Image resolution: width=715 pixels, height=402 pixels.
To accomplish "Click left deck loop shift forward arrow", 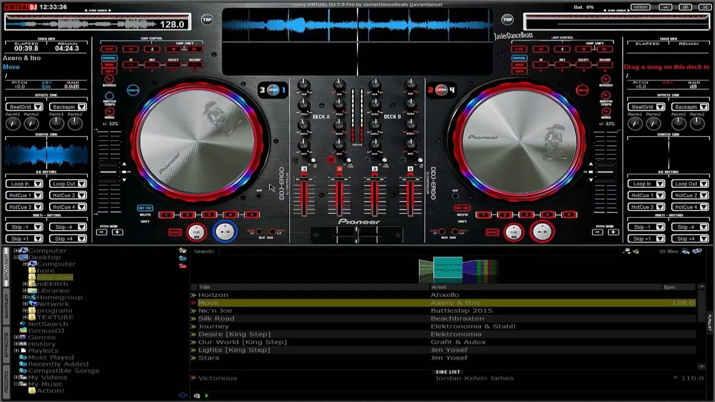I will [194, 49].
